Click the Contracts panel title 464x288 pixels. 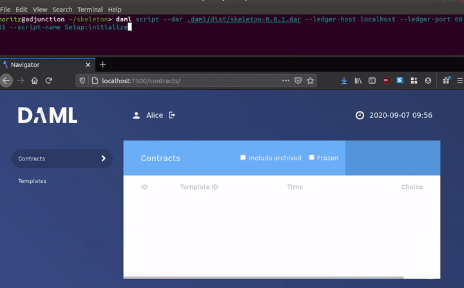(160, 158)
